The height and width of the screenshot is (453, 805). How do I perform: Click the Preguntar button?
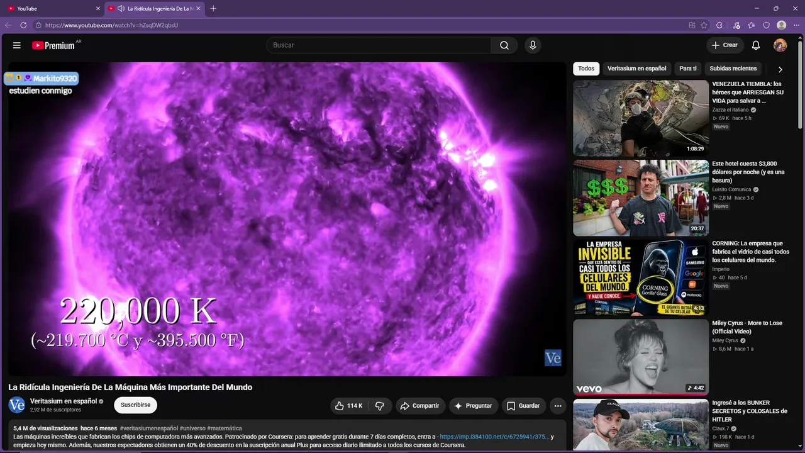[x=474, y=406]
